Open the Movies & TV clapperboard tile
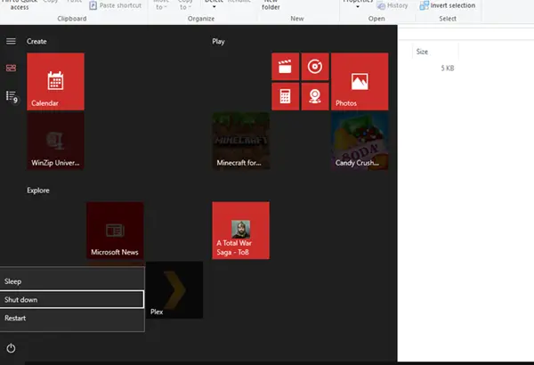Screen dimensions: 534x365 (x=286, y=67)
